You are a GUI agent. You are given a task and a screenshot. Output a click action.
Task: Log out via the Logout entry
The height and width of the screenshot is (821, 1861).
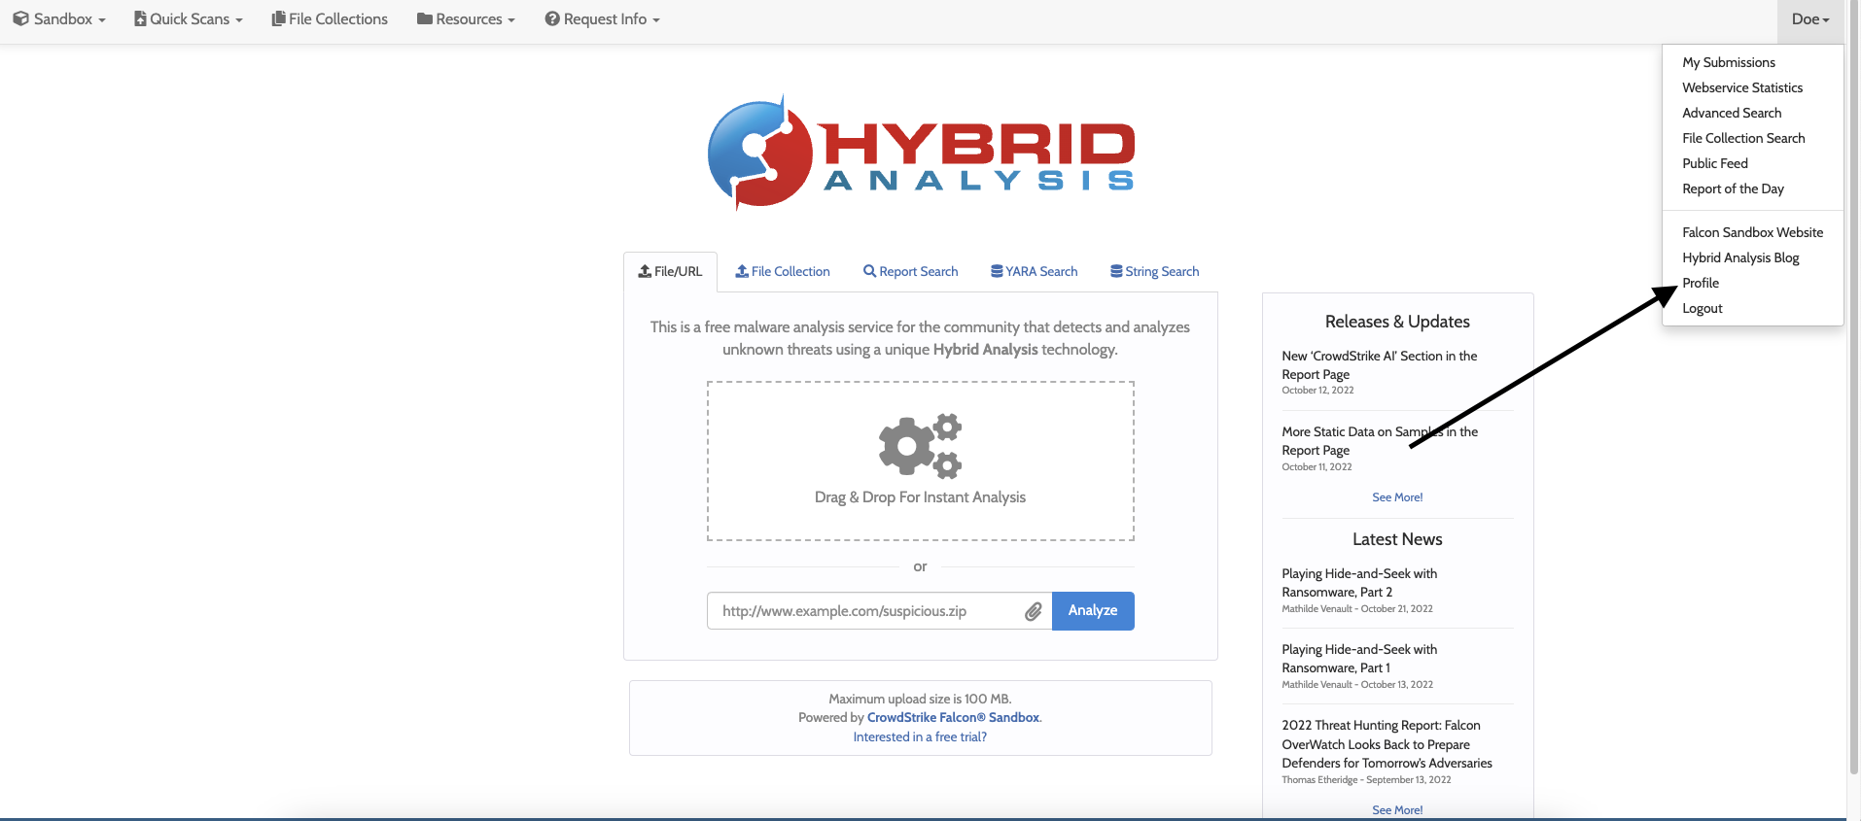tap(1702, 308)
